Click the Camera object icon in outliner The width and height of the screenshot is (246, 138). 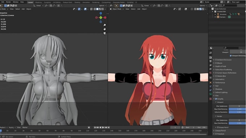[x=218, y=17]
